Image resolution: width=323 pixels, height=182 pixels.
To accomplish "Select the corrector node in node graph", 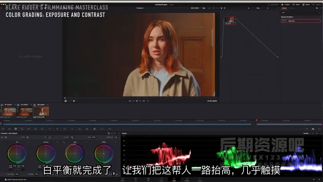I will tap(230, 20).
